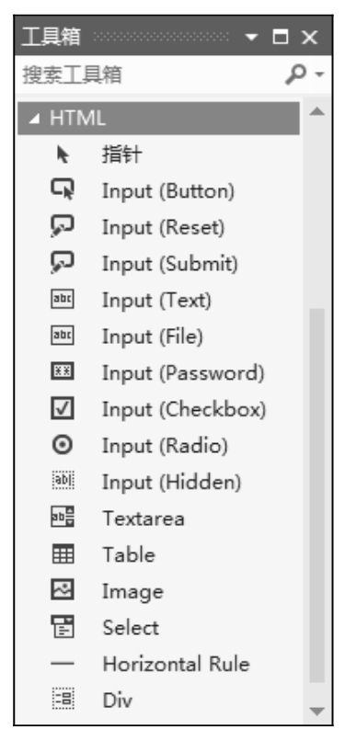Click the scrollbar down arrow

click(x=317, y=711)
